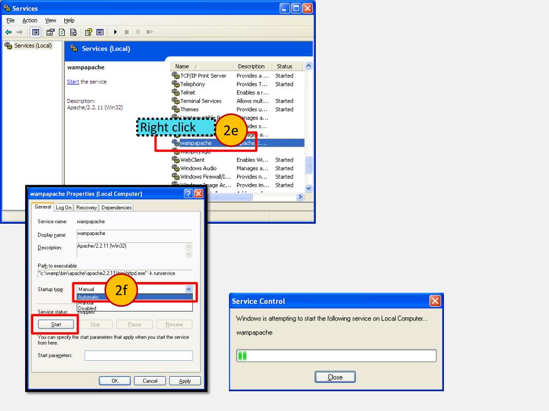The height and width of the screenshot is (411, 549).
Task: Choose Automatic from Startup type list
Action: [x=135, y=297]
